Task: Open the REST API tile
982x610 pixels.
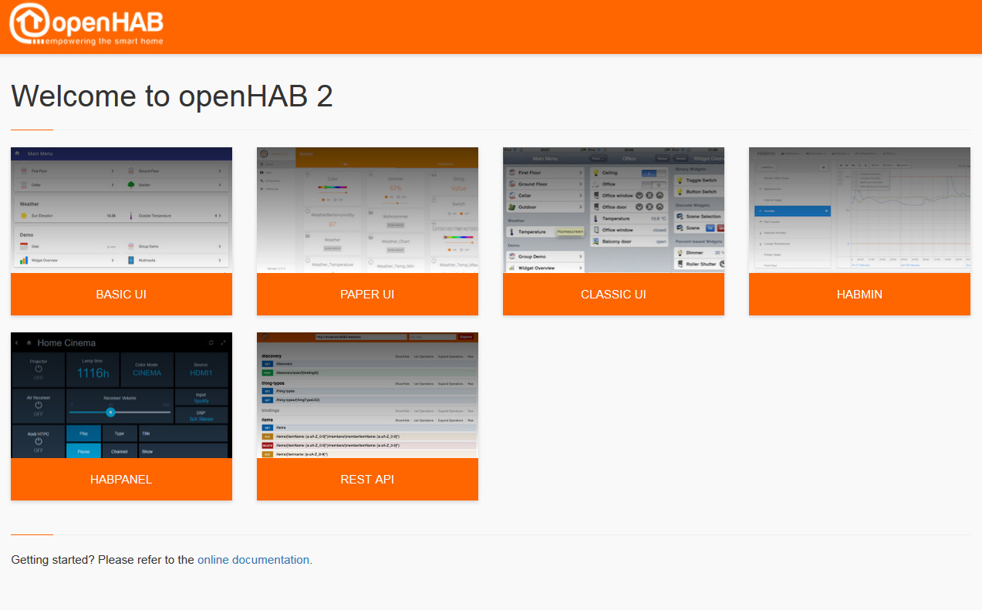Action: point(367,479)
